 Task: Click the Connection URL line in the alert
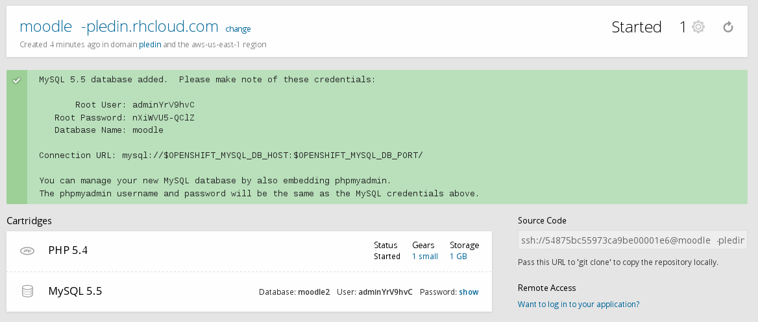pyautogui.click(x=230, y=155)
